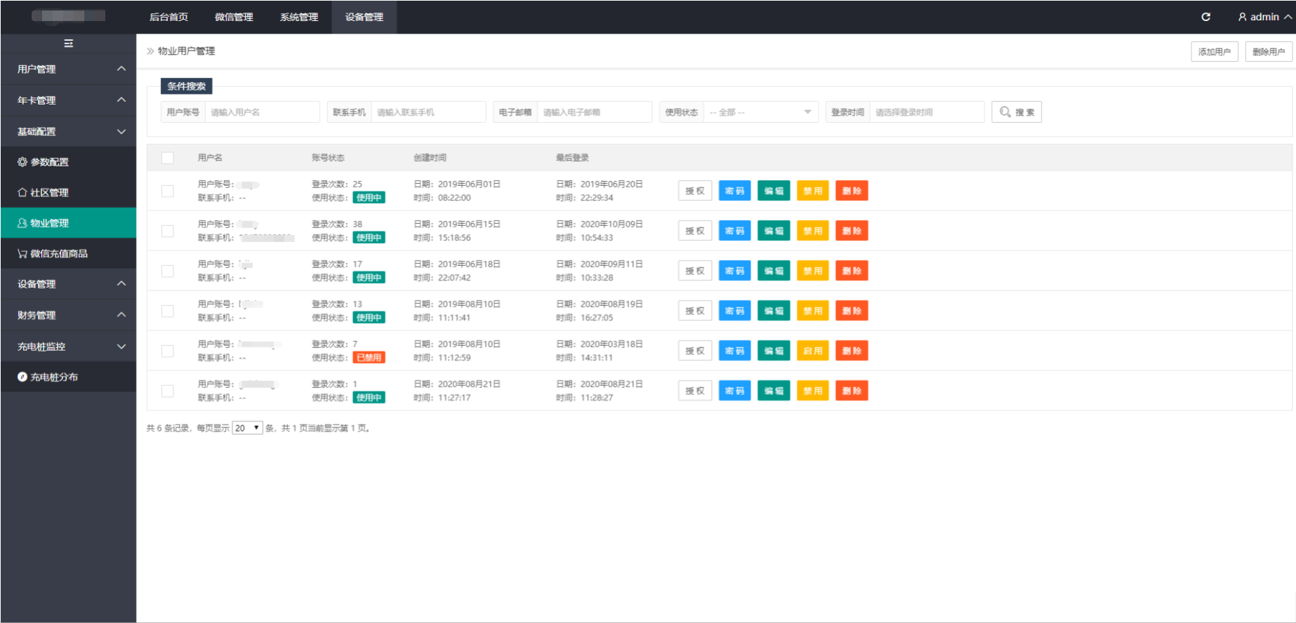Collapse the 基础配置 sidebar group
This screenshot has width=1296, height=623.
coord(68,131)
